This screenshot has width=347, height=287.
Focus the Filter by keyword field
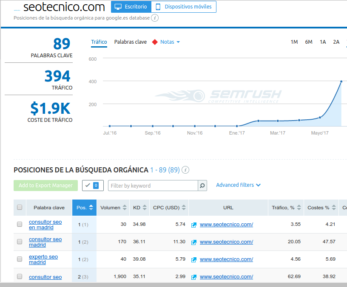(153, 186)
